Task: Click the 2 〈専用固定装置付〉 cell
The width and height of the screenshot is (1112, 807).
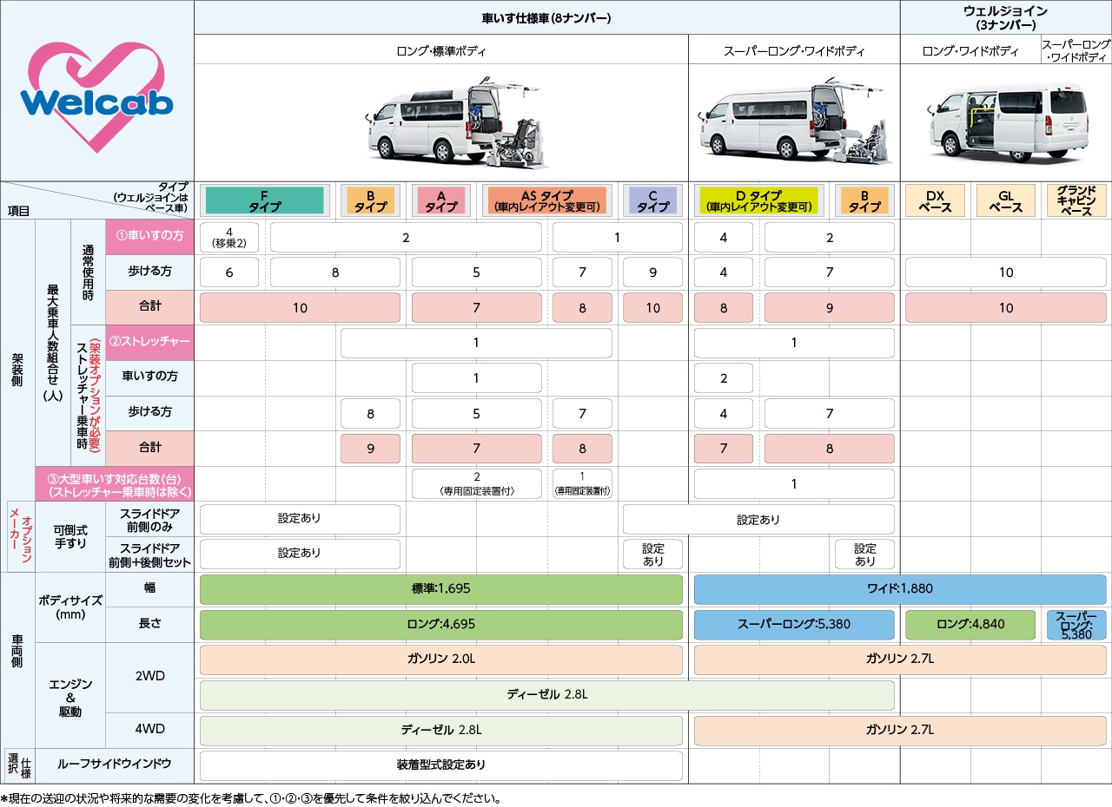Action: [477, 484]
